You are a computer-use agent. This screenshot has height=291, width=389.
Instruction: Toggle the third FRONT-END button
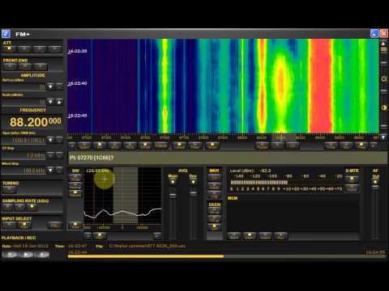pos(40,66)
